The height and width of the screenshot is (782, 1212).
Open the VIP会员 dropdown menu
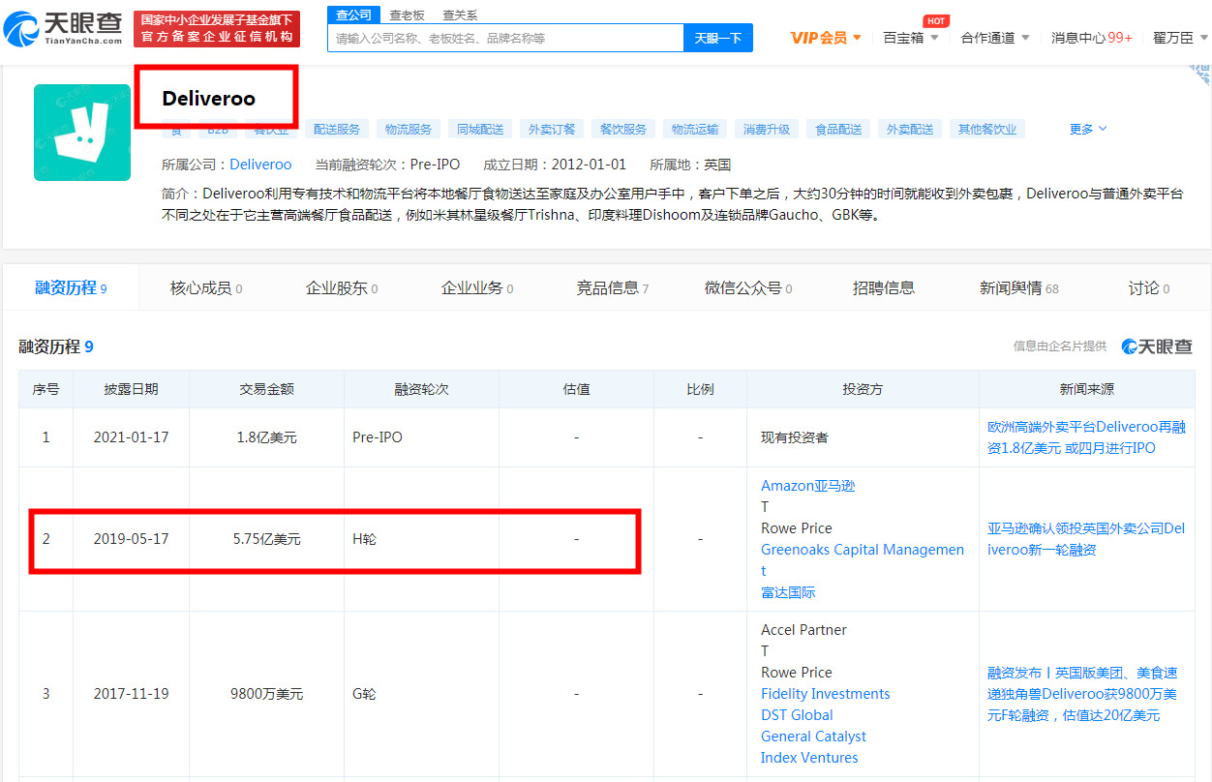pos(826,38)
